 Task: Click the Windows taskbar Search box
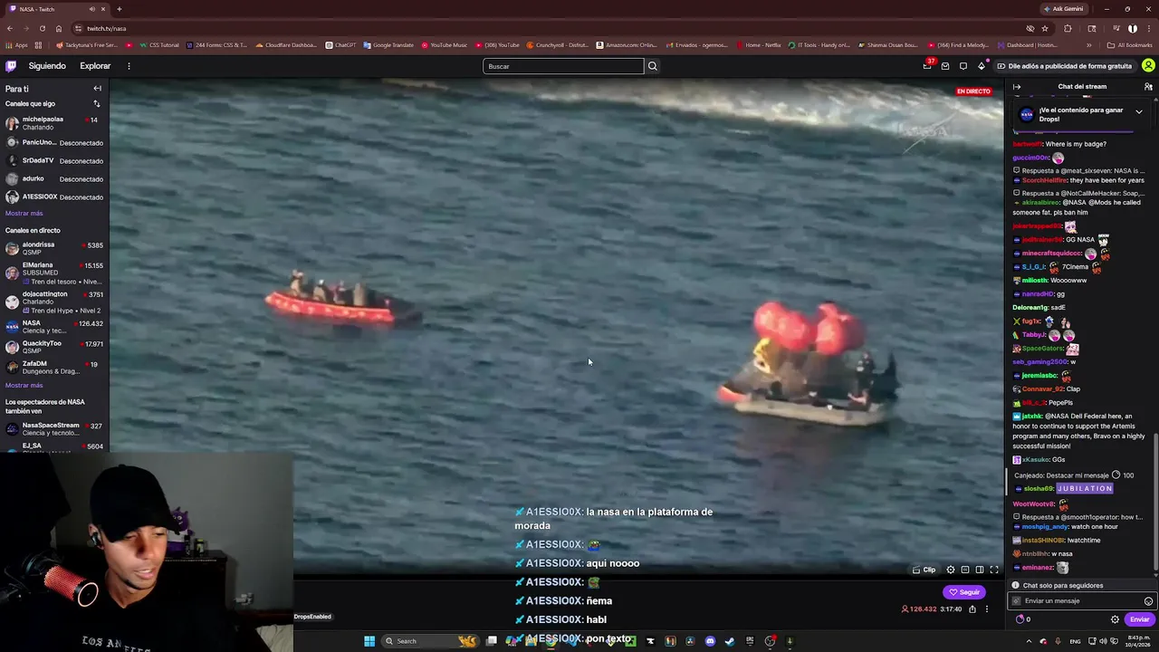(x=430, y=641)
